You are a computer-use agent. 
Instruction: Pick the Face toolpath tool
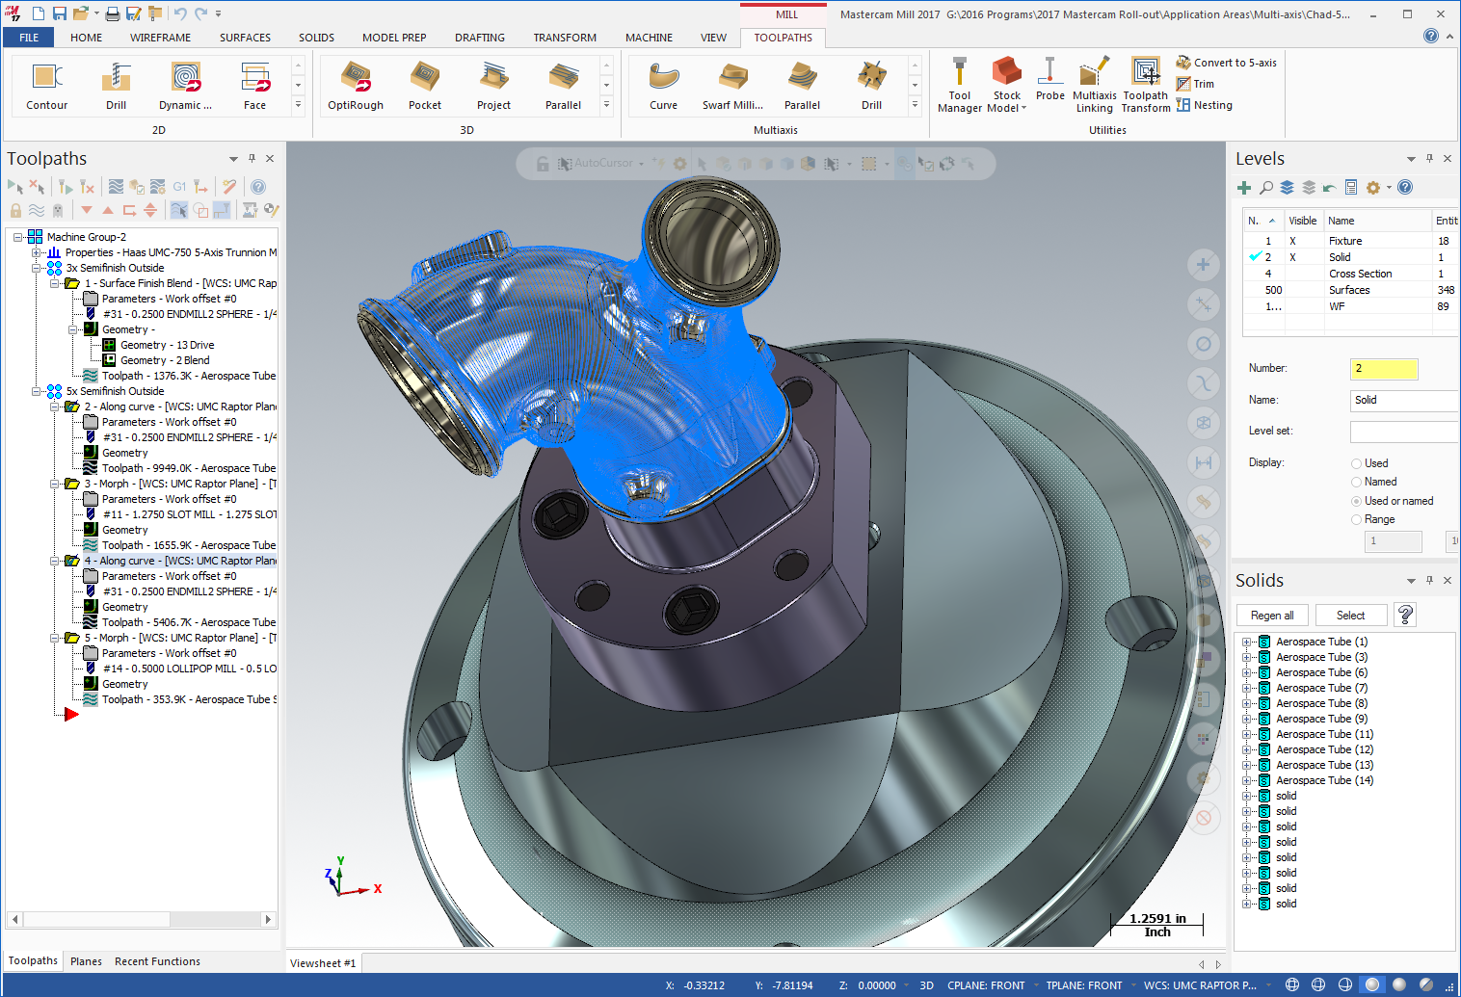coord(255,86)
